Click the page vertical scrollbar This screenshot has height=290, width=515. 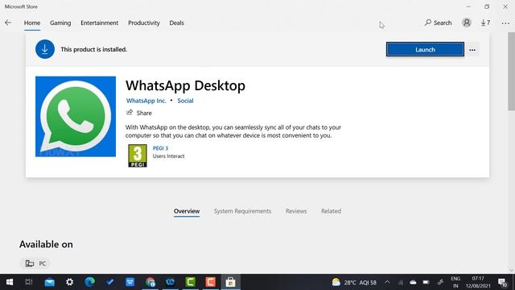point(512,72)
